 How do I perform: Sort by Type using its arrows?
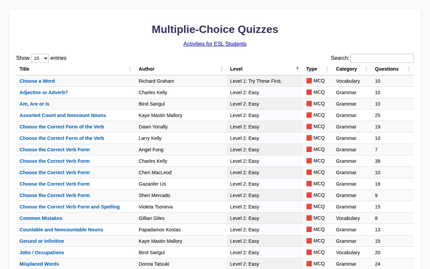tap(327, 69)
